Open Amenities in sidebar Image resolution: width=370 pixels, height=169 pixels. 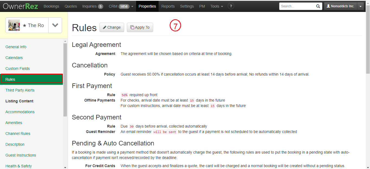tap(14, 123)
